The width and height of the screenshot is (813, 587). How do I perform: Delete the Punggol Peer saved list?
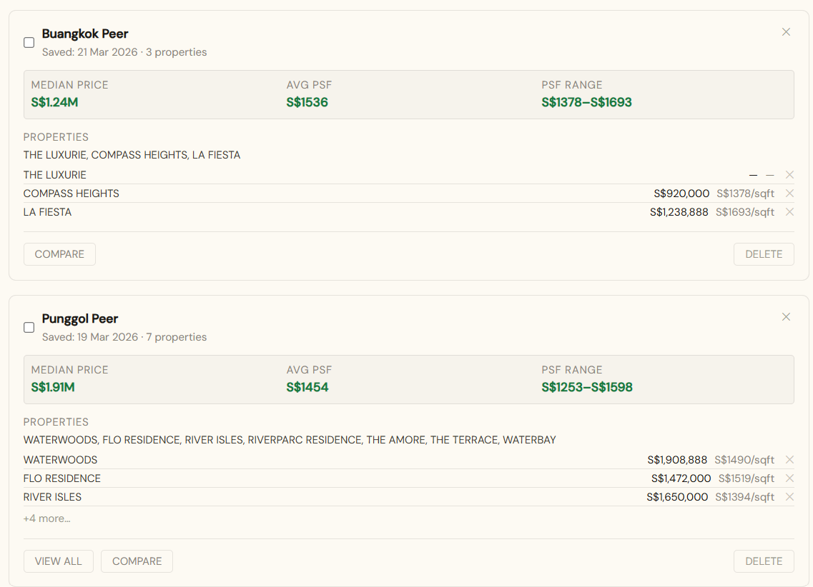click(x=764, y=561)
